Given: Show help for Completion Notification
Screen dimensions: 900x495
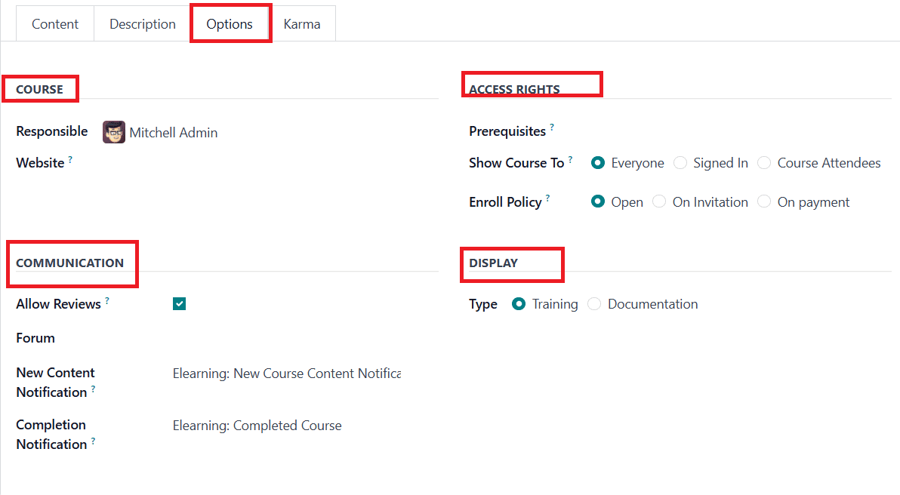Looking at the screenshot, I should 93,441.
